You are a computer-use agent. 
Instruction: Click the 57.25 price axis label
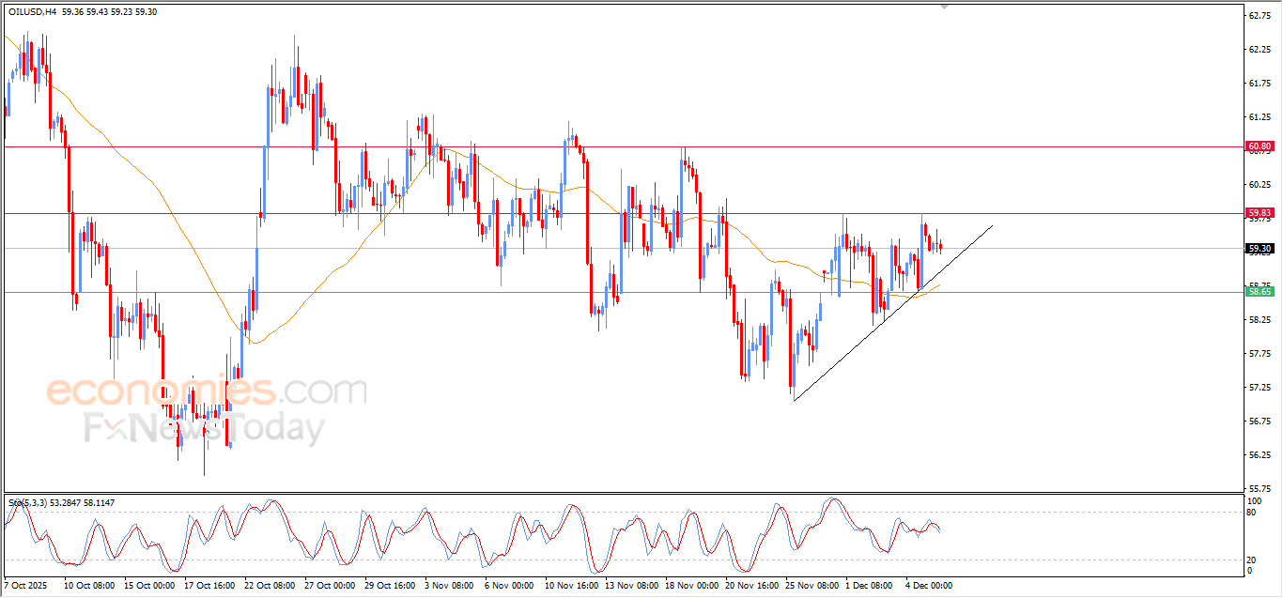(x=1260, y=387)
